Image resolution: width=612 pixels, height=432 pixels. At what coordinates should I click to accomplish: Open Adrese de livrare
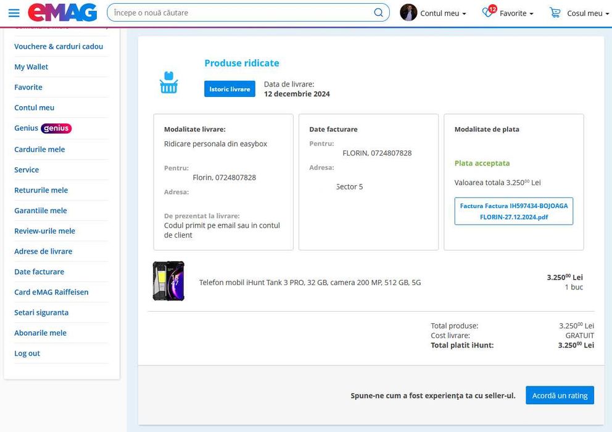[x=43, y=251]
